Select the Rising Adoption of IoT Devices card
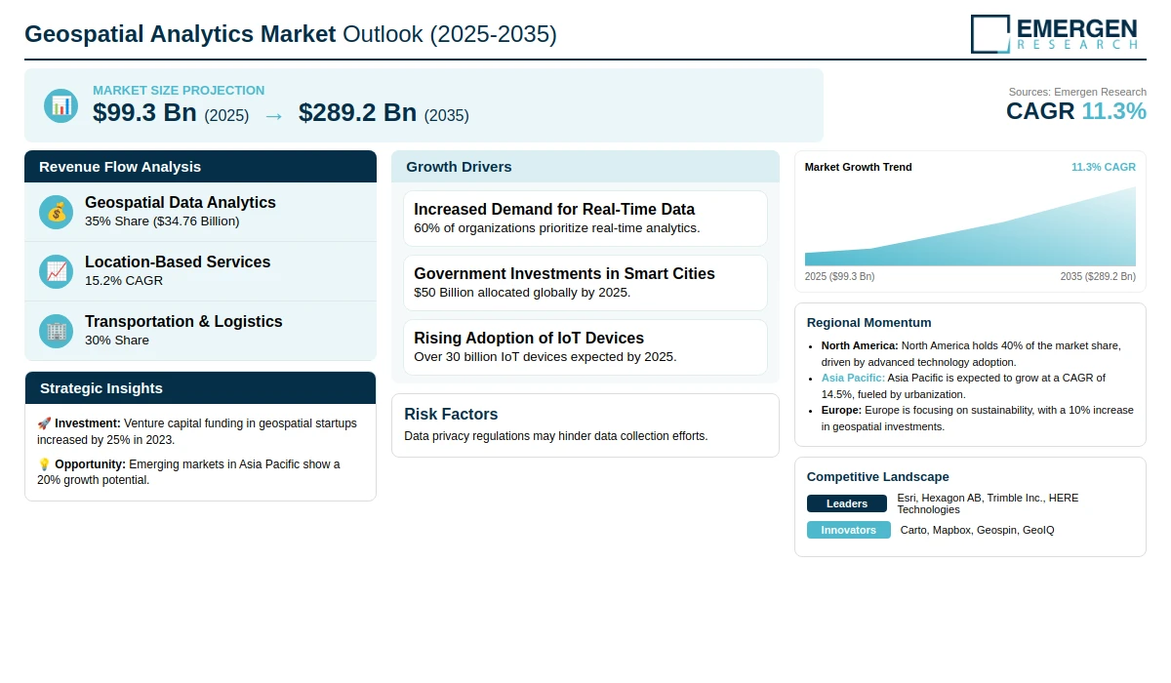1171x683 pixels. pyautogui.click(x=585, y=347)
